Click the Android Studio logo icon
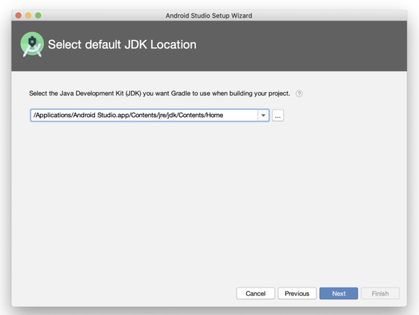 32,44
